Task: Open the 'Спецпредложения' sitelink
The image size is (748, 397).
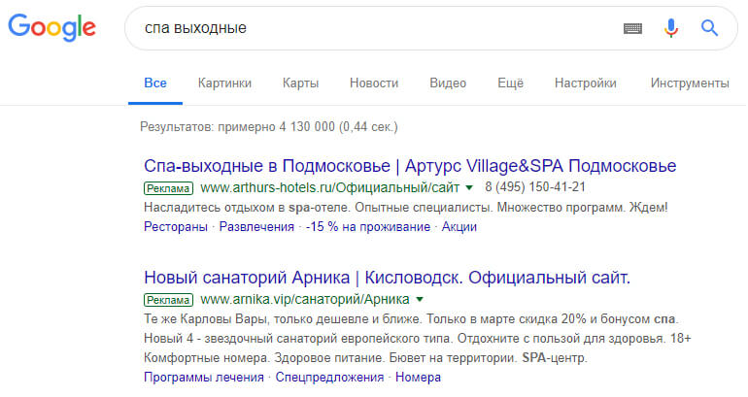Action: 329,378
